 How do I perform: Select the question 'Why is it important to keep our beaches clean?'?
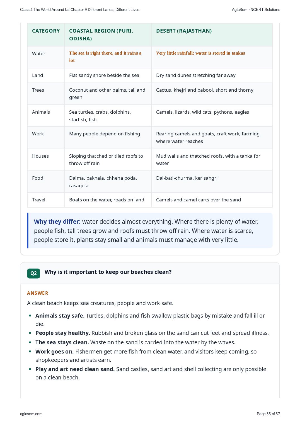pyautogui.click(x=108, y=272)
